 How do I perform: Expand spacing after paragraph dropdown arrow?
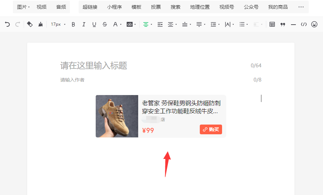tap(205, 25)
